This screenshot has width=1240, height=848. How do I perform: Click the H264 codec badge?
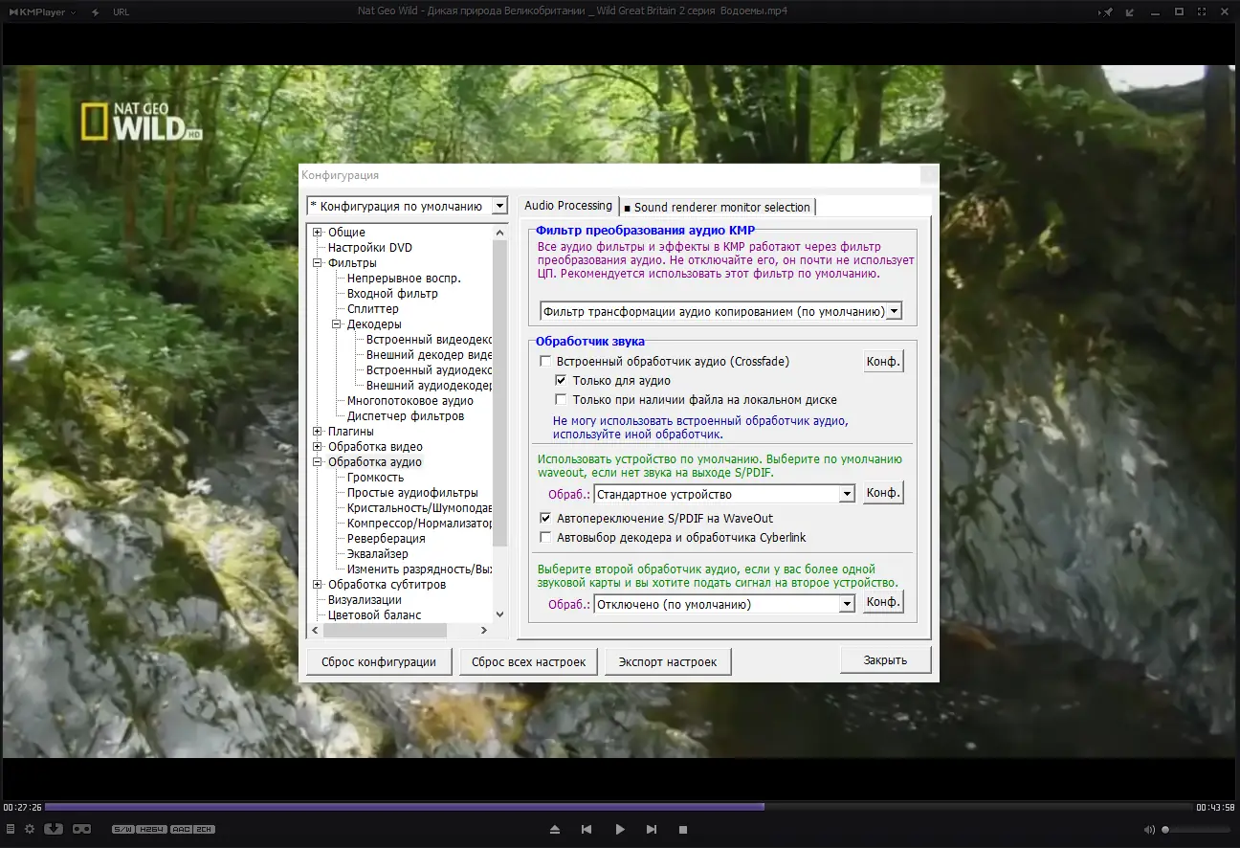pyautogui.click(x=150, y=829)
